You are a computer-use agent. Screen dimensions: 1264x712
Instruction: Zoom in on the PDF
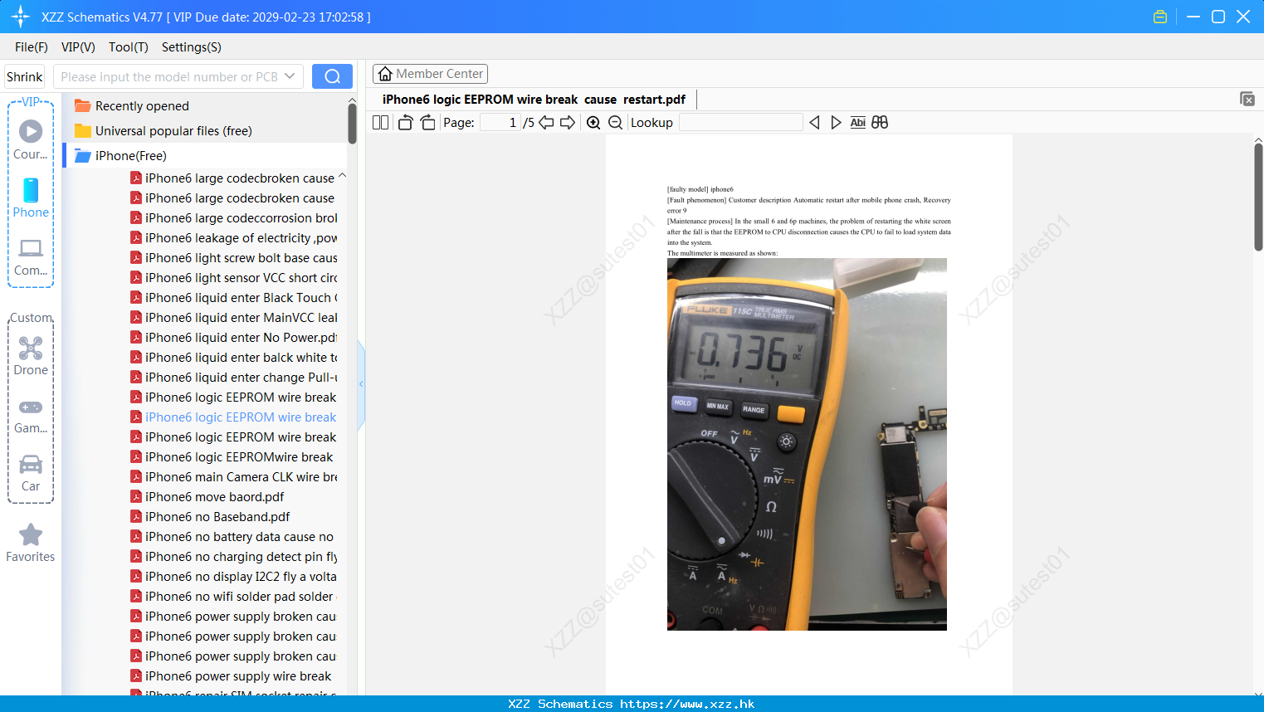[x=593, y=123]
